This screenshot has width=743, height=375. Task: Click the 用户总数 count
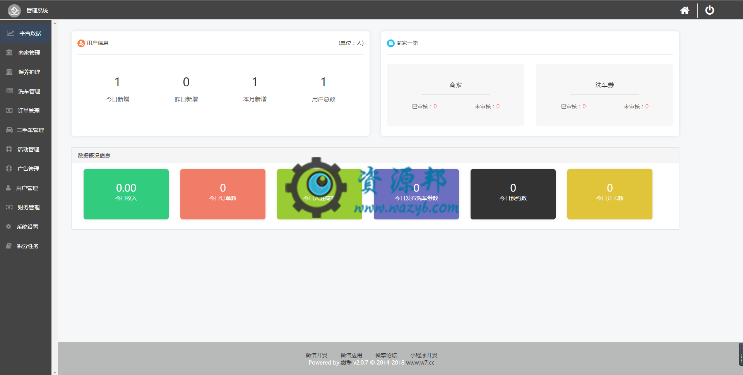(324, 82)
